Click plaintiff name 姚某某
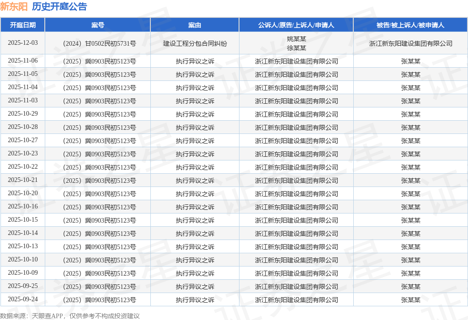This screenshot has height=320, width=468. tap(296, 39)
